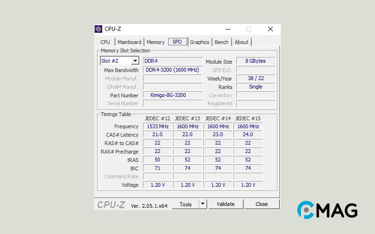Click the JEDEC #14 column header
375x234 pixels.
click(218, 118)
